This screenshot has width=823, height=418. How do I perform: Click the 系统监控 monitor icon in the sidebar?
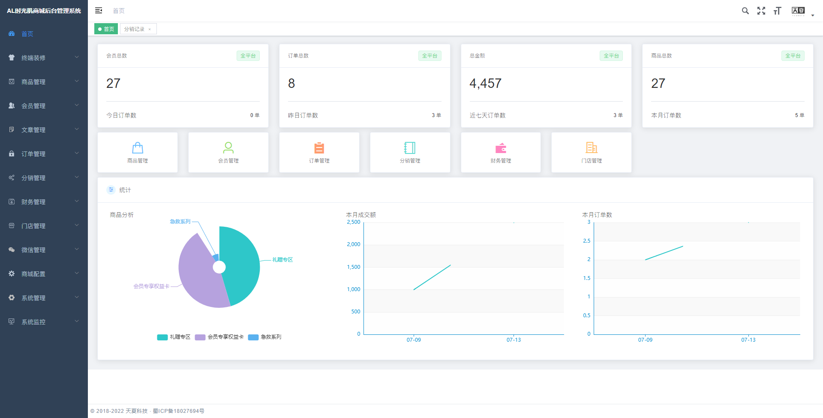[12, 322]
